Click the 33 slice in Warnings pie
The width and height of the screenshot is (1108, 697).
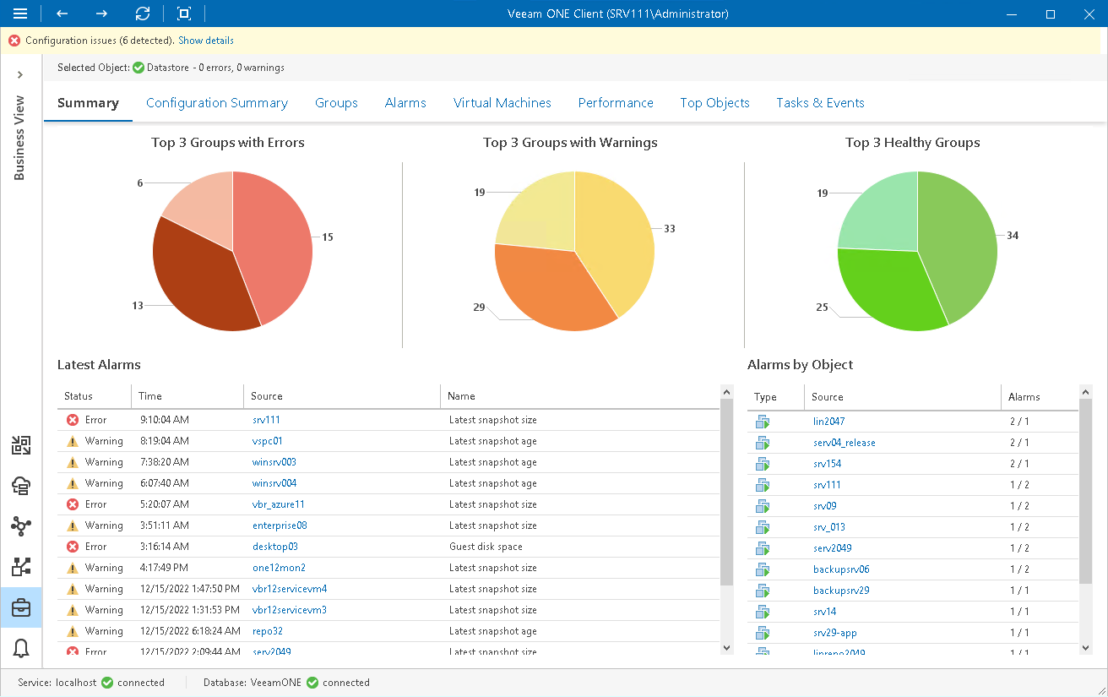click(x=618, y=241)
